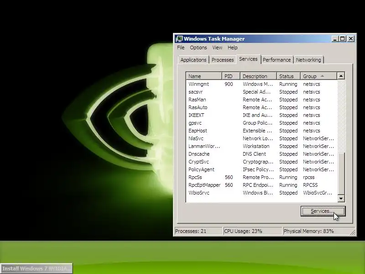Select the sacsvr service row

(x=261, y=92)
